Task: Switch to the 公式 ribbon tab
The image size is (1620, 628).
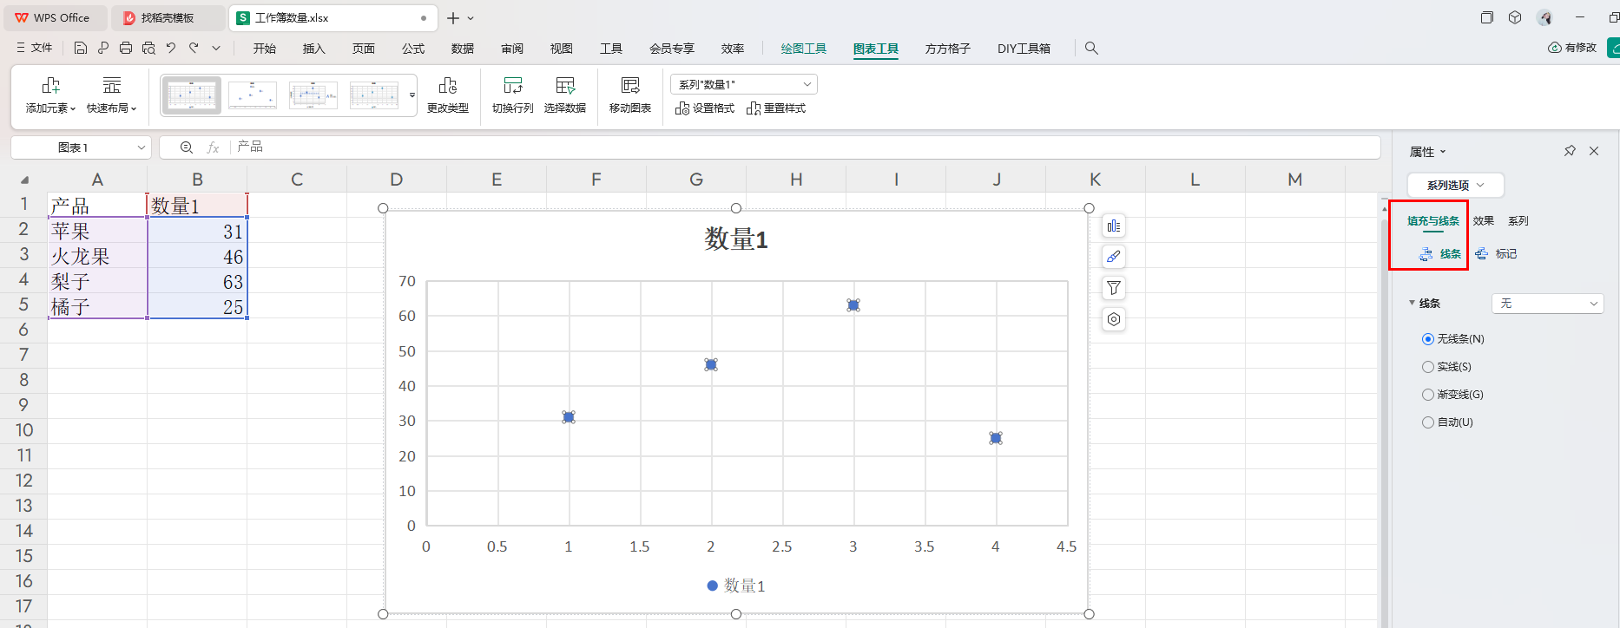Action: click(x=413, y=49)
